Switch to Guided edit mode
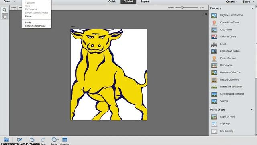Image resolution: width=257 pixels, height=145 pixels. click(128, 2)
